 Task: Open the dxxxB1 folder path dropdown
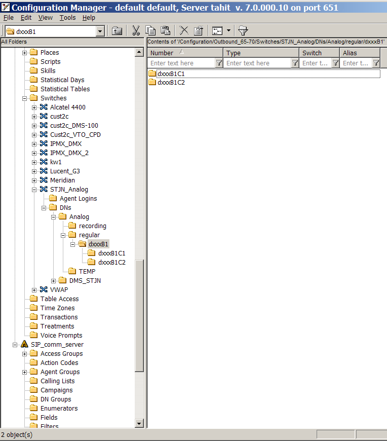pyautogui.click(x=100, y=31)
